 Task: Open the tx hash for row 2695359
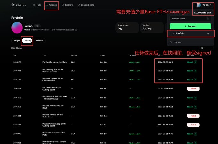point(135,107)
